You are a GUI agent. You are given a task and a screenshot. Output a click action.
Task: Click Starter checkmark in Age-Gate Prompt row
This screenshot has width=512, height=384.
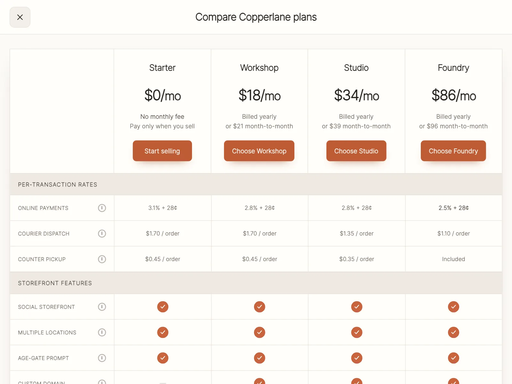[x=163, y=358]
